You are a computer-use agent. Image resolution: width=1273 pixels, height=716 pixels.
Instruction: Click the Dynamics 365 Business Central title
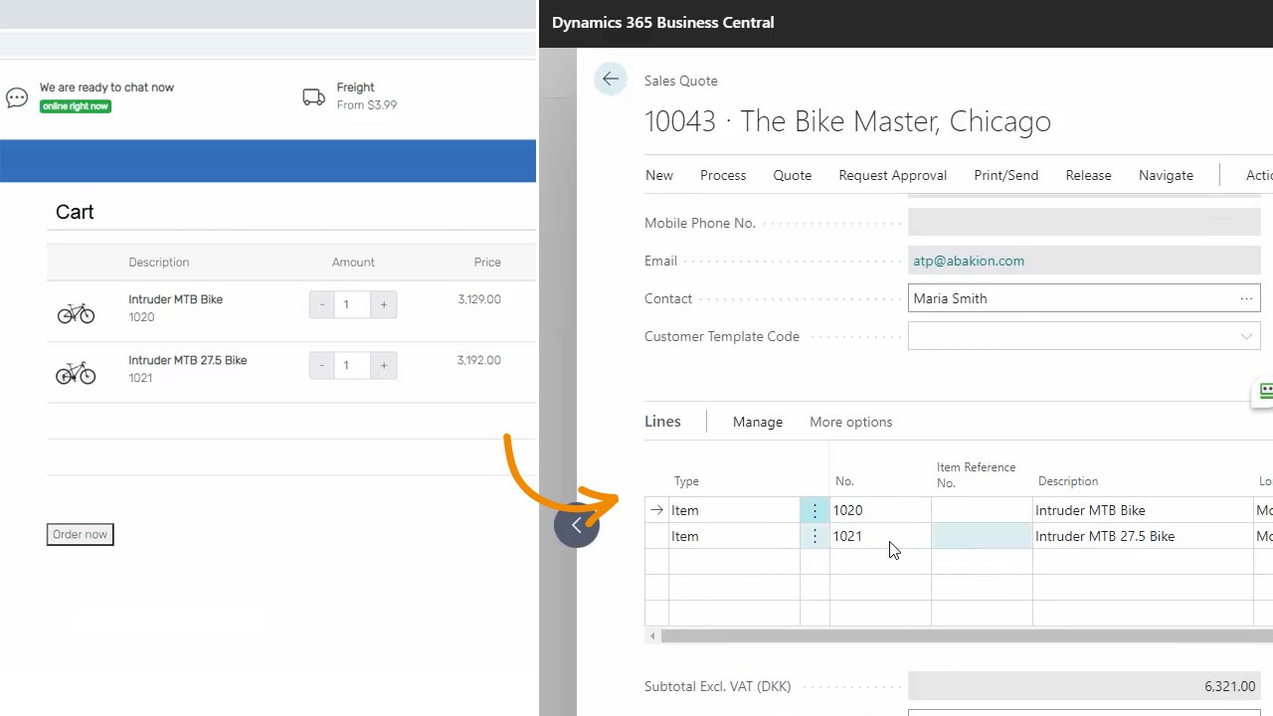point(662,23)
